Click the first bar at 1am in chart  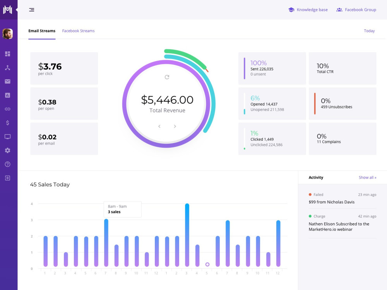coord(45,251)
